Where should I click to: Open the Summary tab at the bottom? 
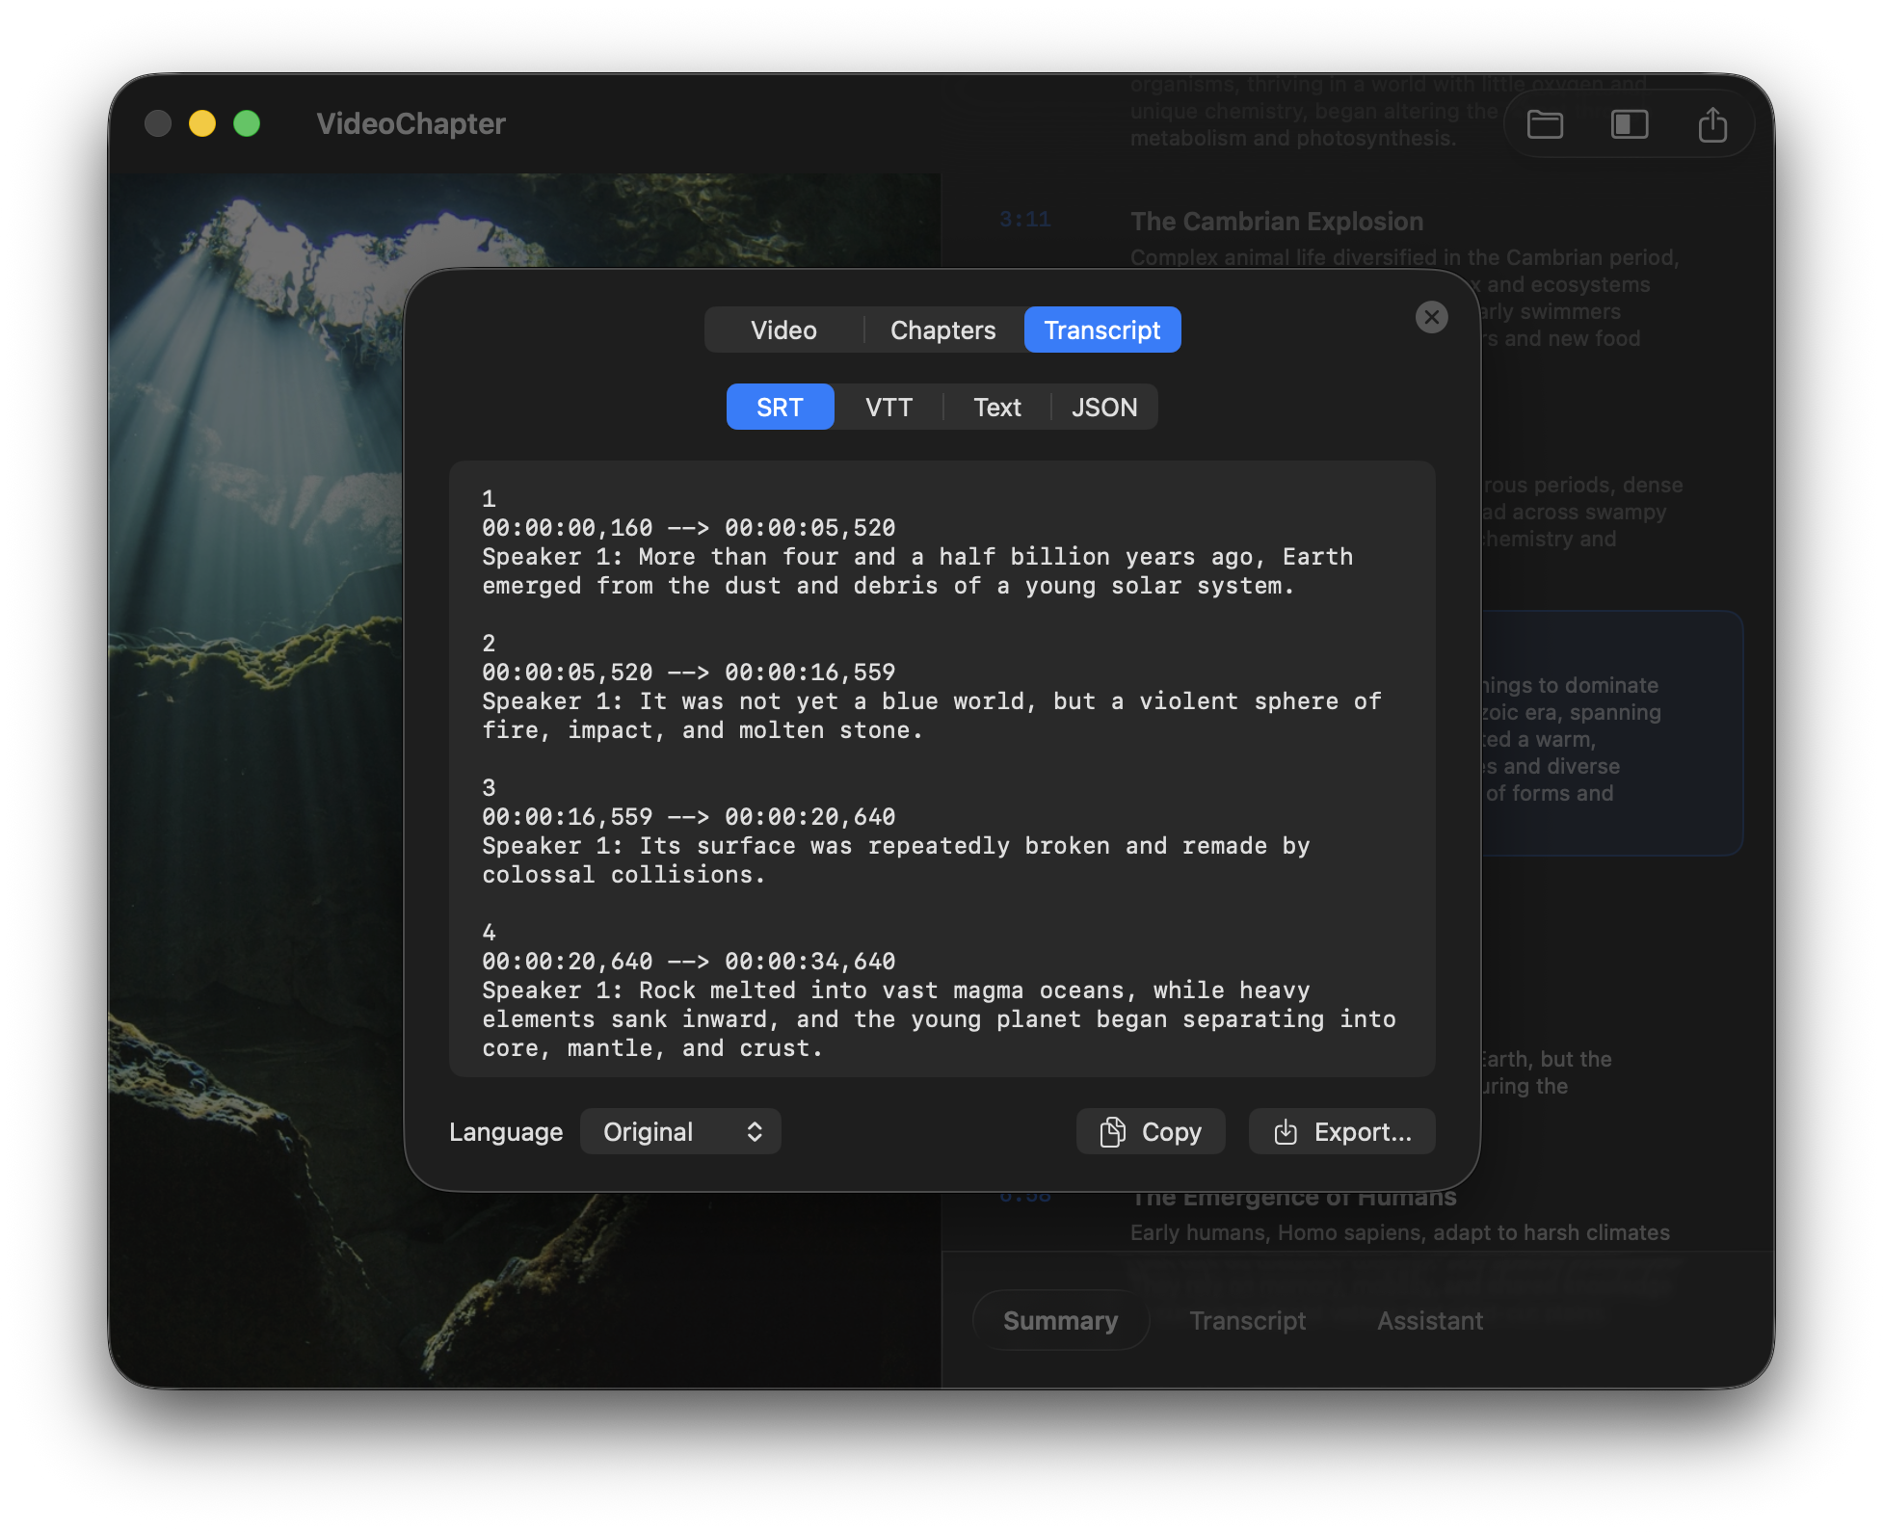pos(1059,1320)
